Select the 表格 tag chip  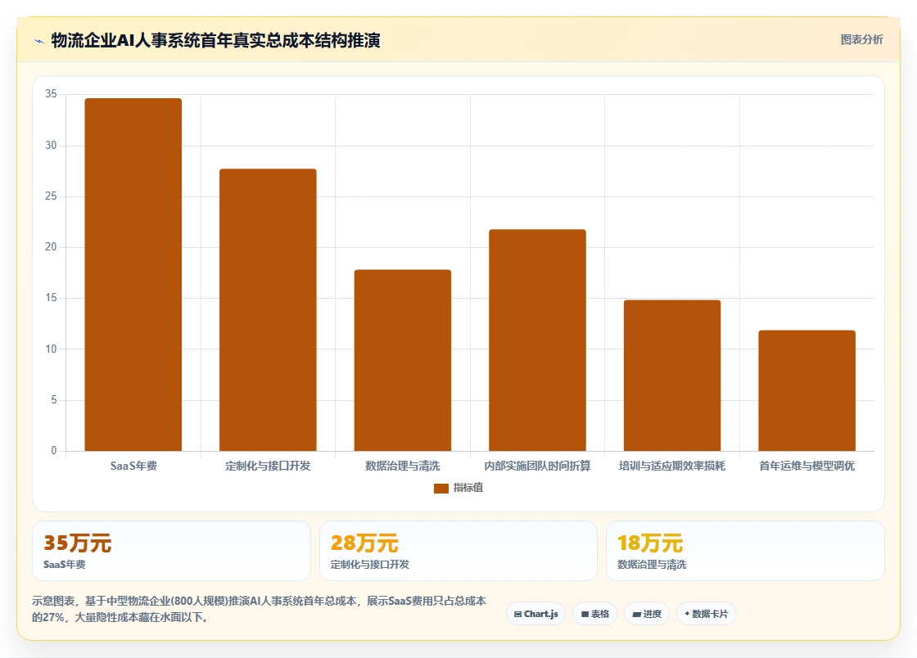[594, 614]
